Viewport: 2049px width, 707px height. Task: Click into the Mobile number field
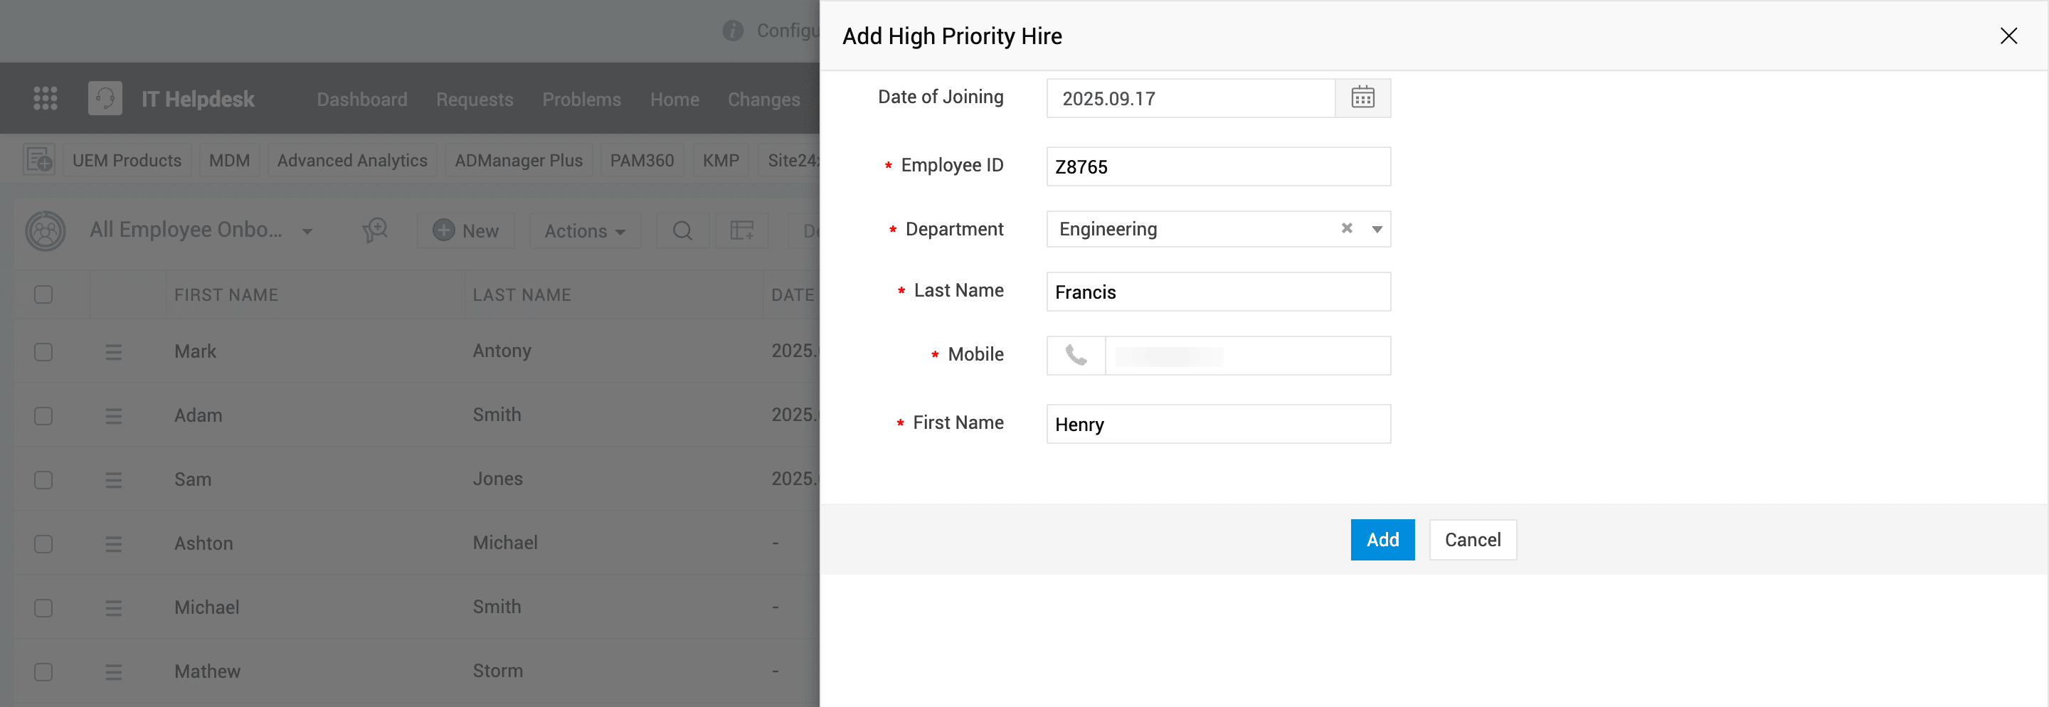[1247, 356]
